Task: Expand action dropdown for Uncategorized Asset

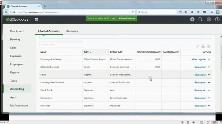Action: [x=209, y=59]
